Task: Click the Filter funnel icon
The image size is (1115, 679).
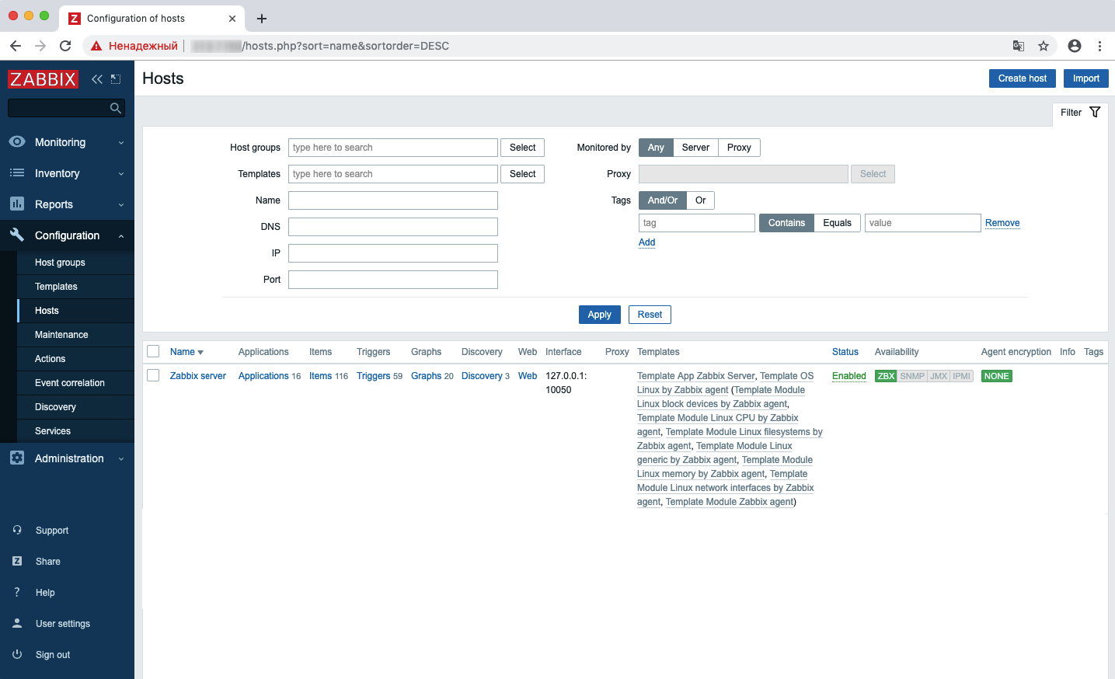Action: point(1095,113)
